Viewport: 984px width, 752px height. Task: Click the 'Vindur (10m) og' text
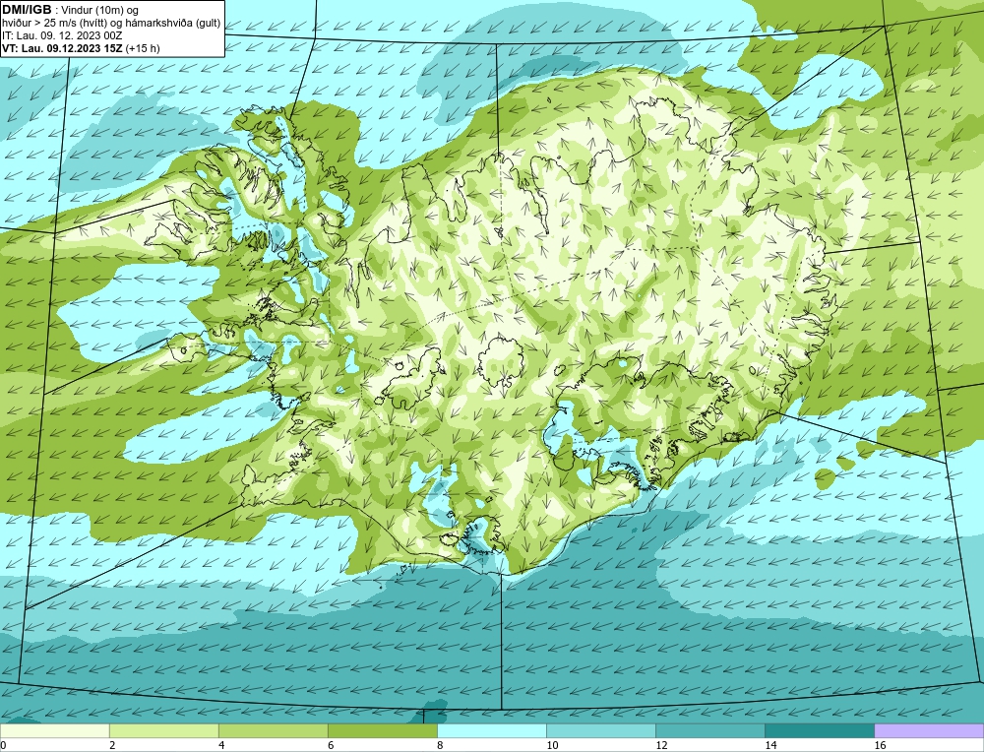pyautogui.click(x=99, y=10)
